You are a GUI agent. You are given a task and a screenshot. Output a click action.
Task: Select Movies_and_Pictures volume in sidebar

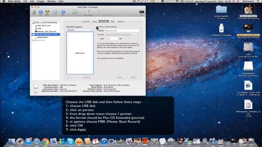(x=45, y=31)
